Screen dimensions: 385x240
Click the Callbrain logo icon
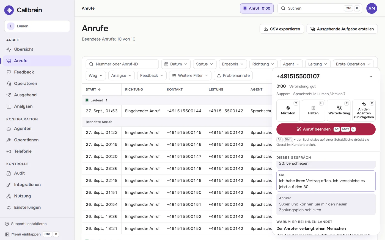9,10
